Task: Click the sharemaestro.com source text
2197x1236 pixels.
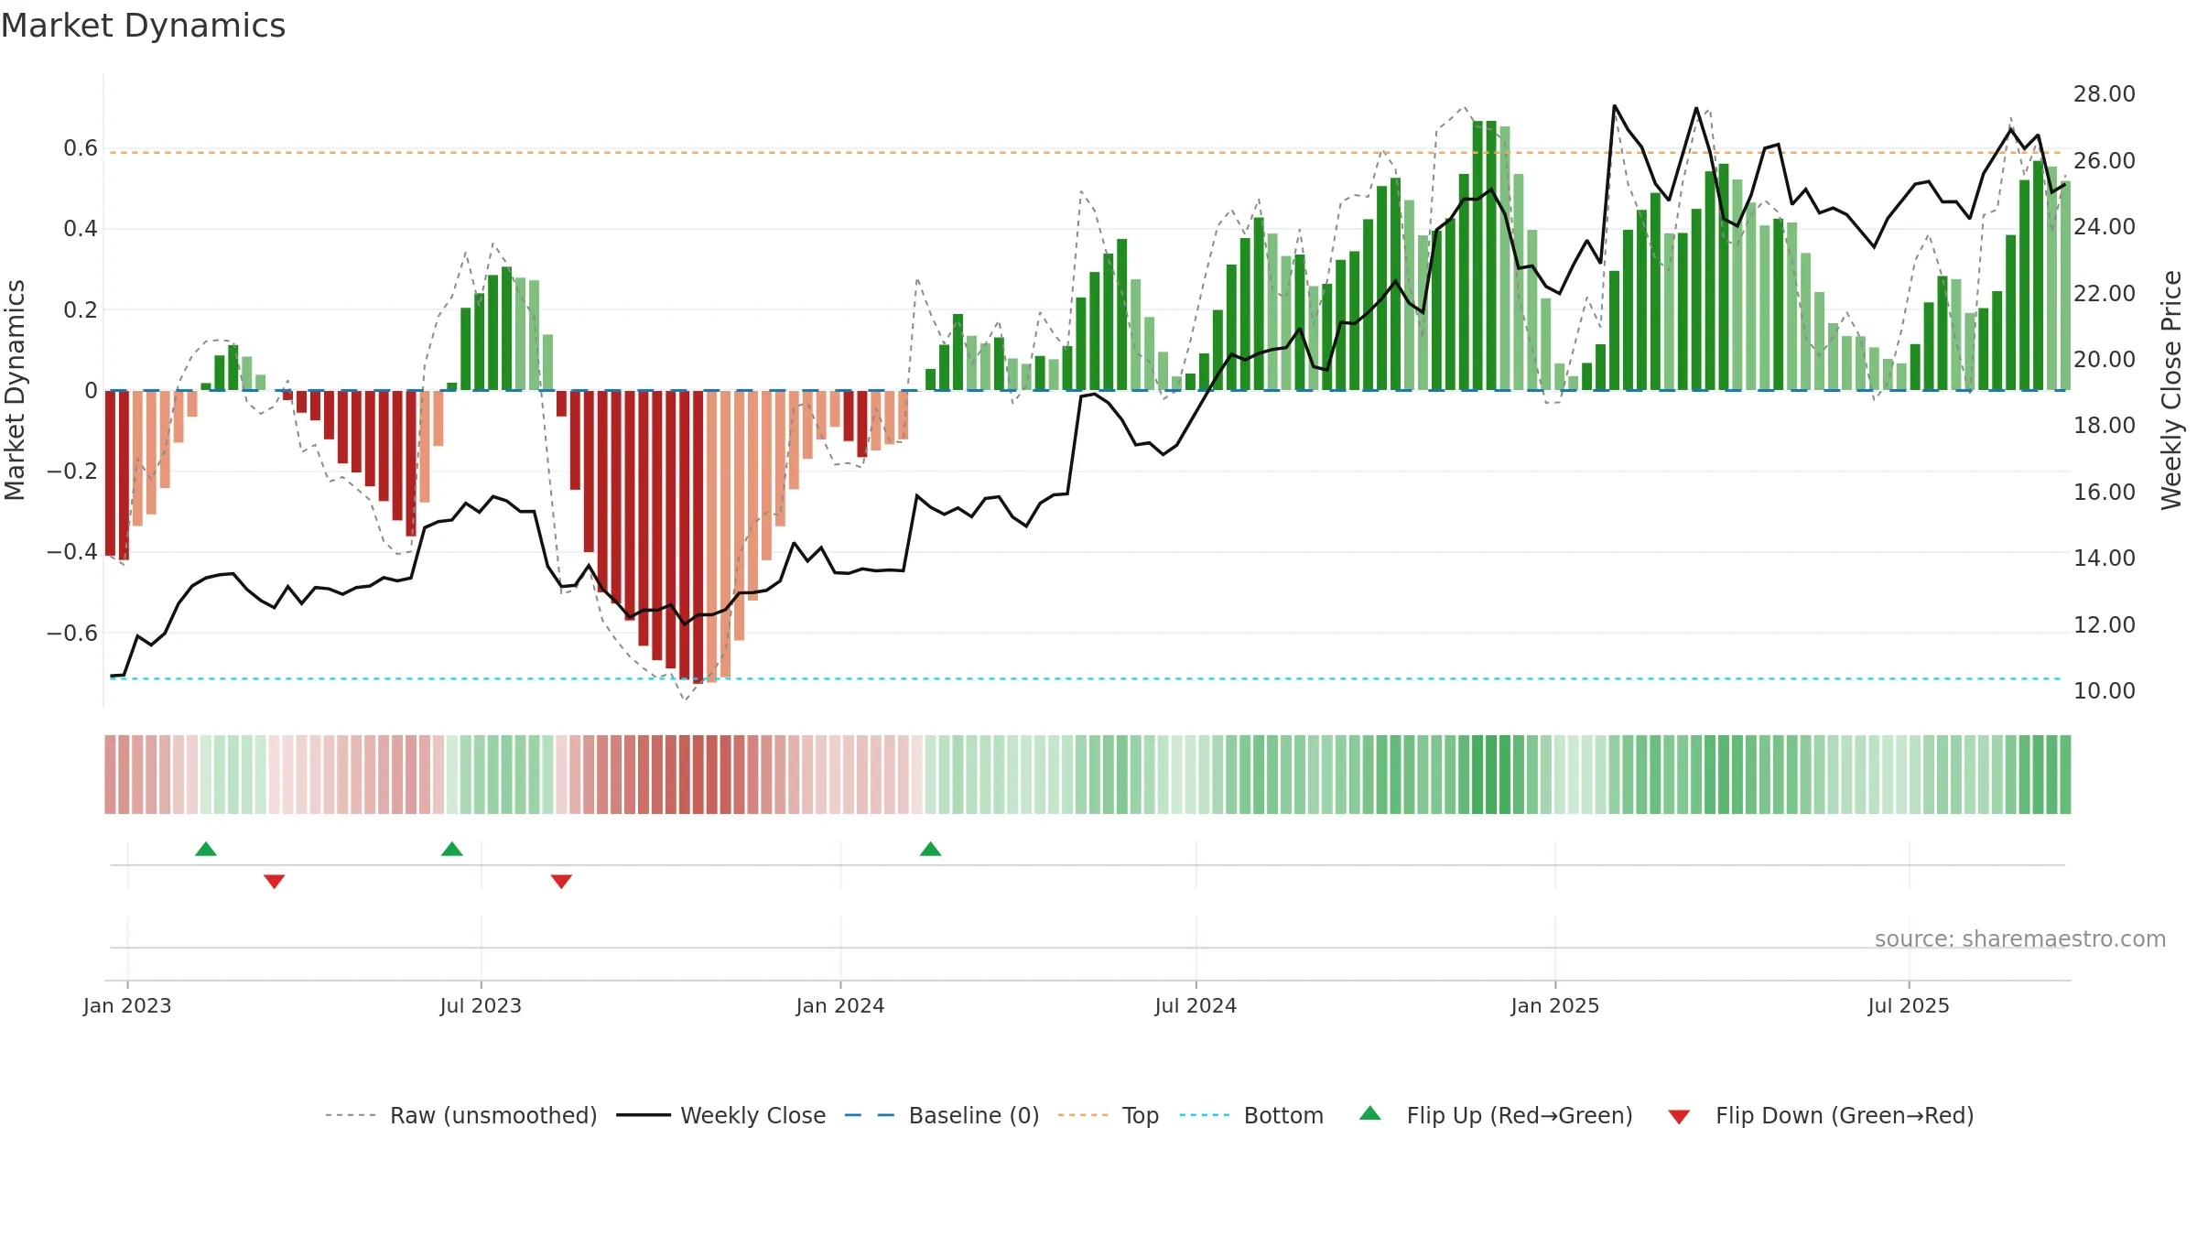Action: coord(2020,939)
